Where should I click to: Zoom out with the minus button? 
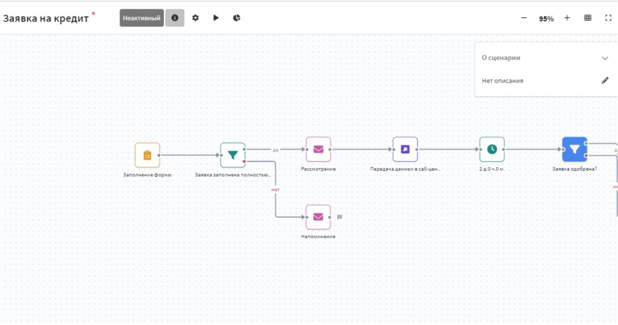click(524, 18)
